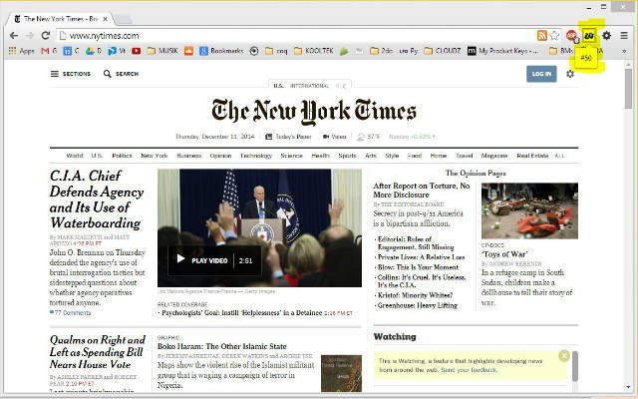Select the Technology section
638x399 pixels.
[x=256, y=156]
